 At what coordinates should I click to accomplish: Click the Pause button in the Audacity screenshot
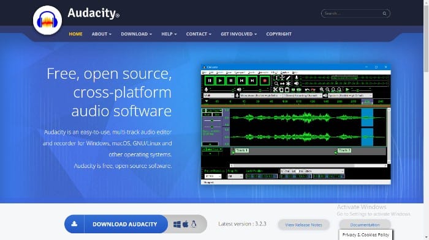click(x=210, y=81)
